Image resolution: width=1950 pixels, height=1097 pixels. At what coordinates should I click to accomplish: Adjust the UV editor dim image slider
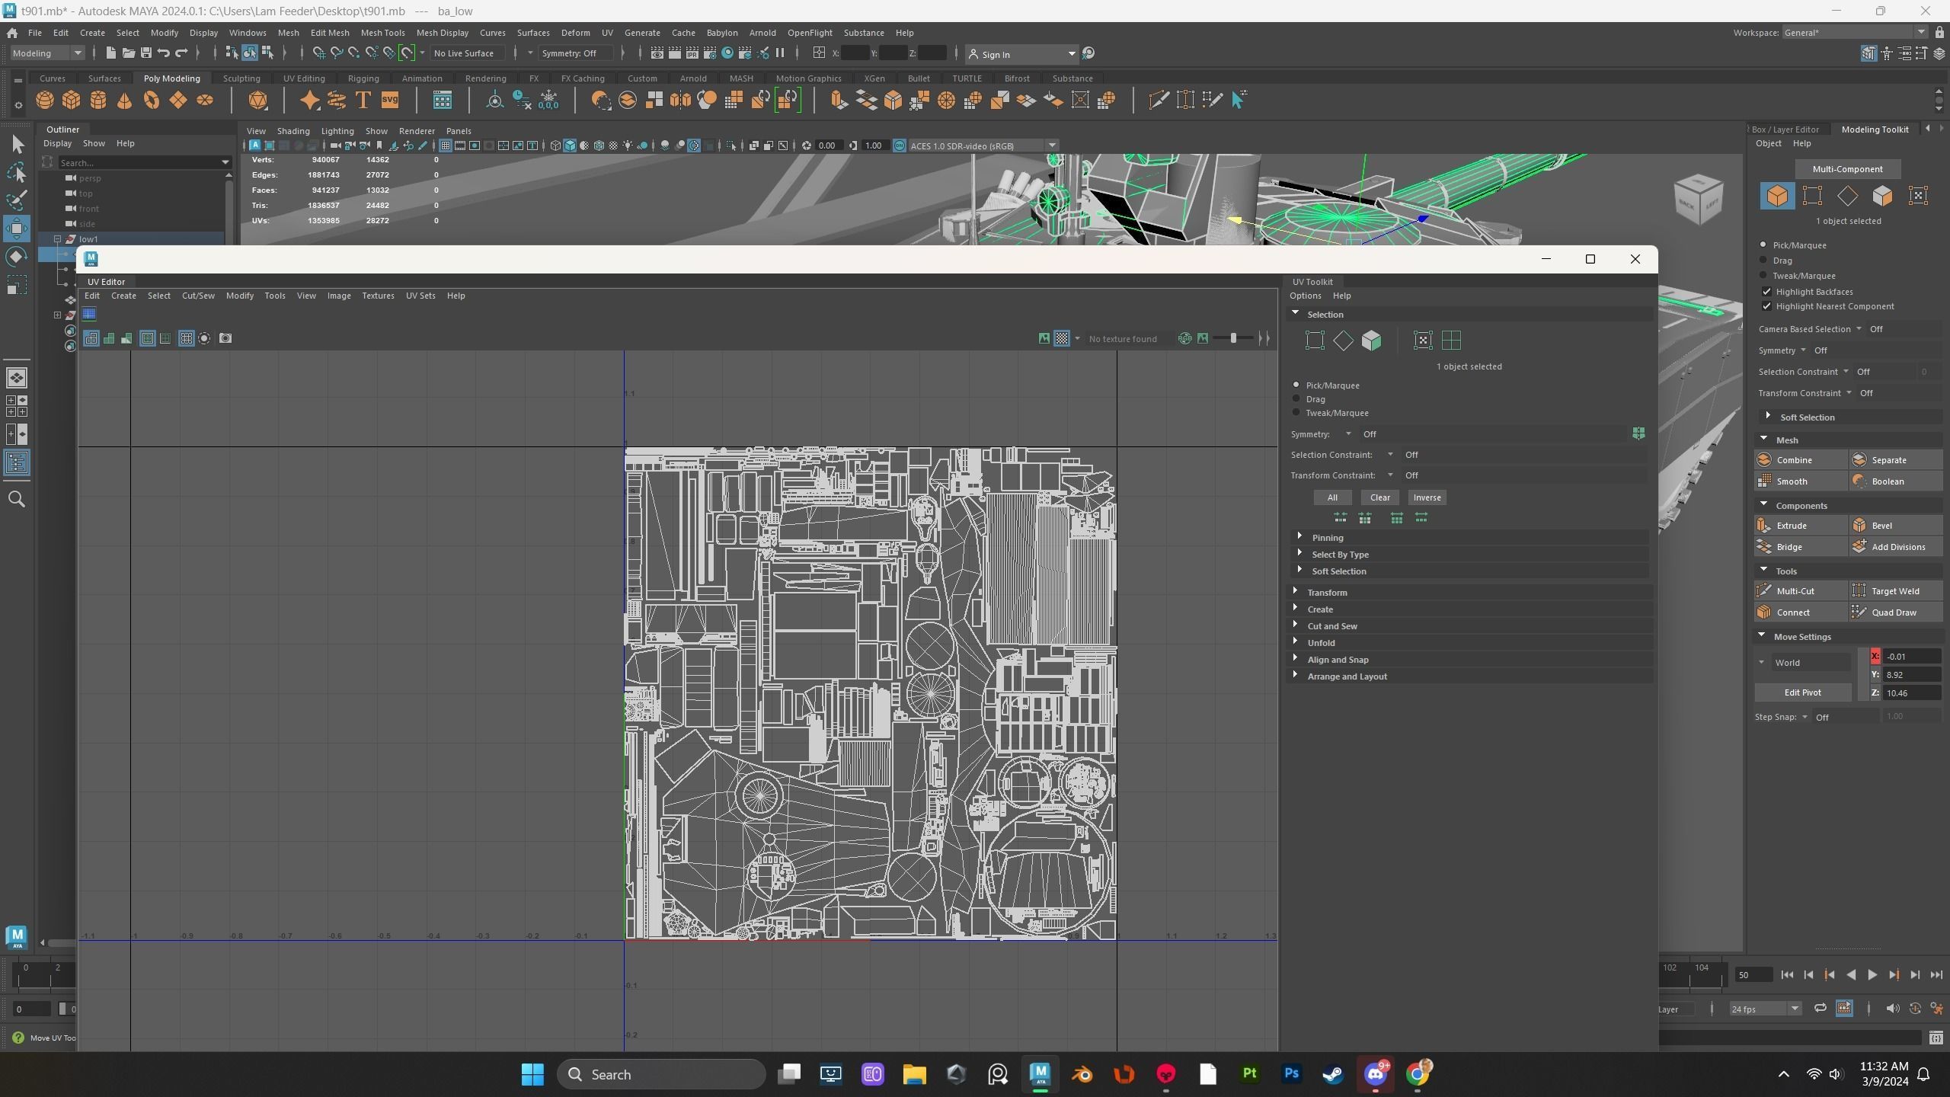coord(1233,338)
